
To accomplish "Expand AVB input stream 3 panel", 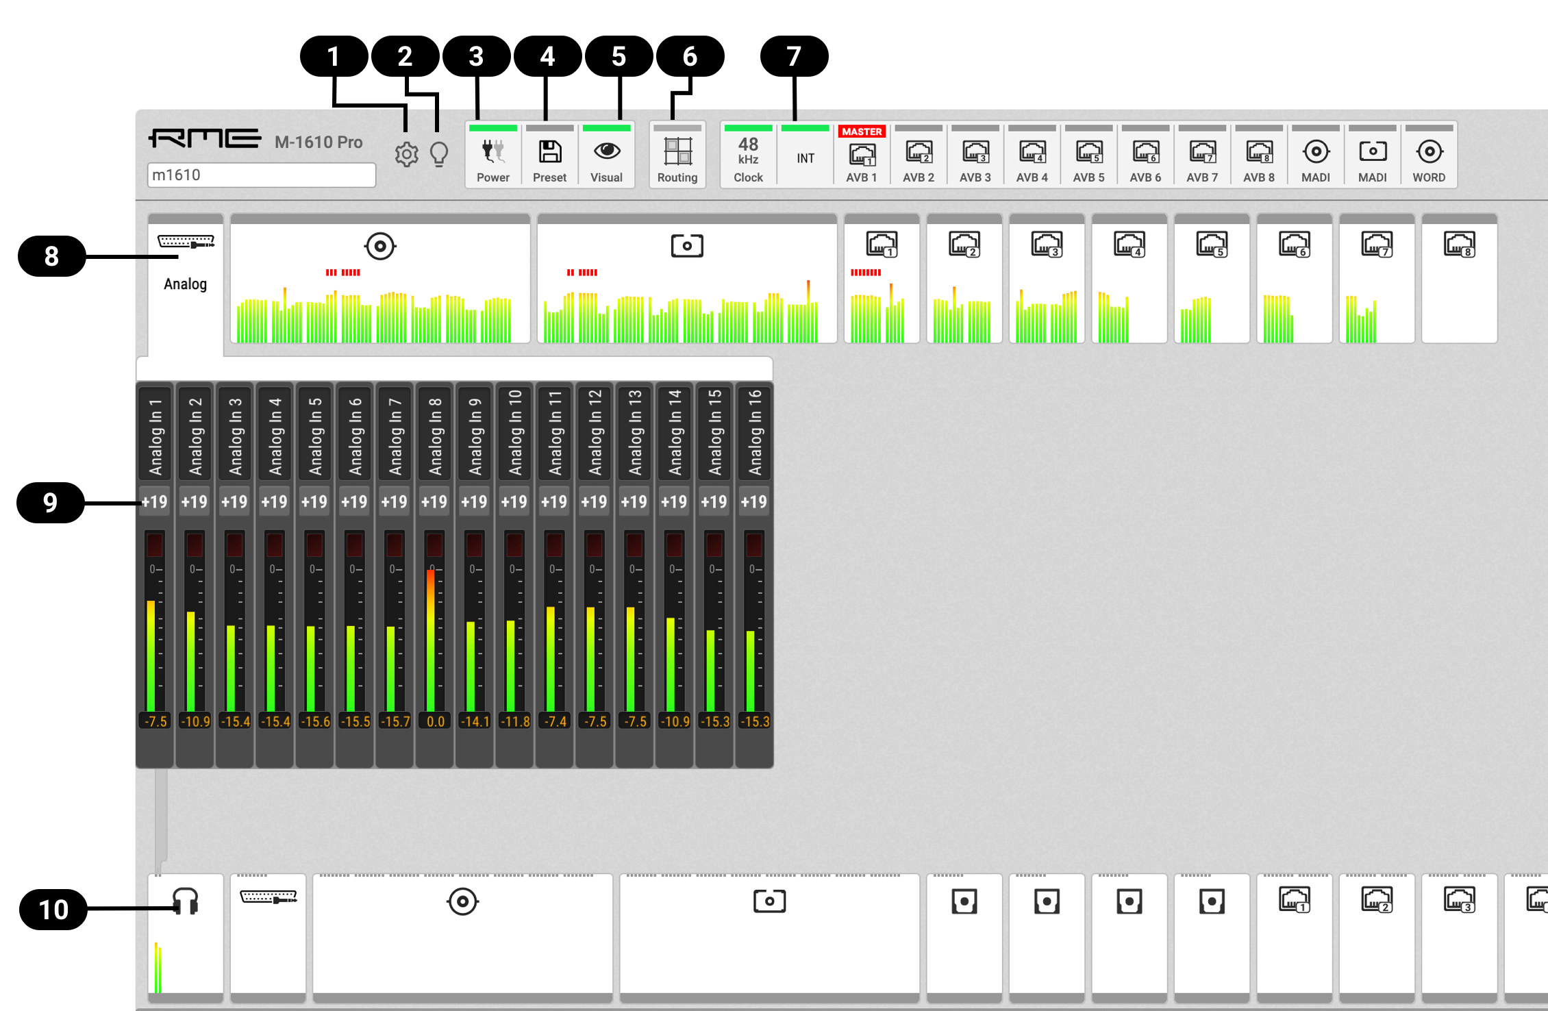I will point(1047,278).
